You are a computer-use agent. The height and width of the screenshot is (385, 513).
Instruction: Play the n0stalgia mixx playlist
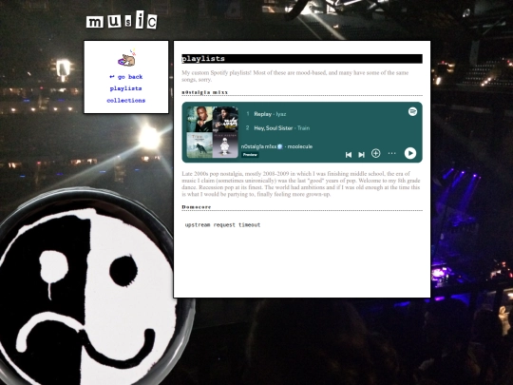(x=410, y=153)
